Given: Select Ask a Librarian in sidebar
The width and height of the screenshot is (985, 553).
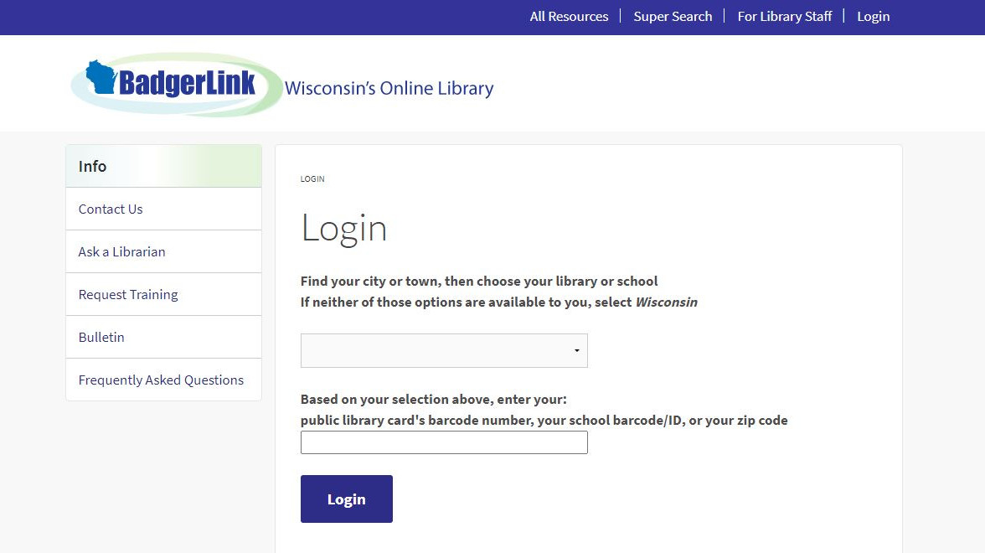Looking at the screenshot, I should tap(121, 252).
